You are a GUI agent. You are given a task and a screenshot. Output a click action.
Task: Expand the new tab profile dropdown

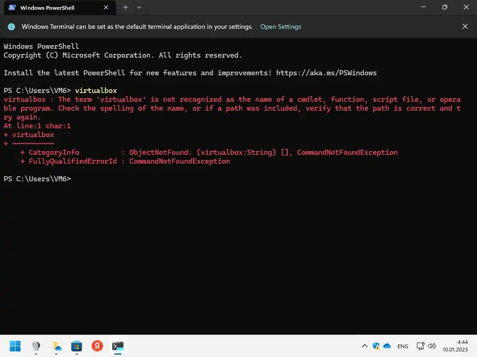coord(139,7)
